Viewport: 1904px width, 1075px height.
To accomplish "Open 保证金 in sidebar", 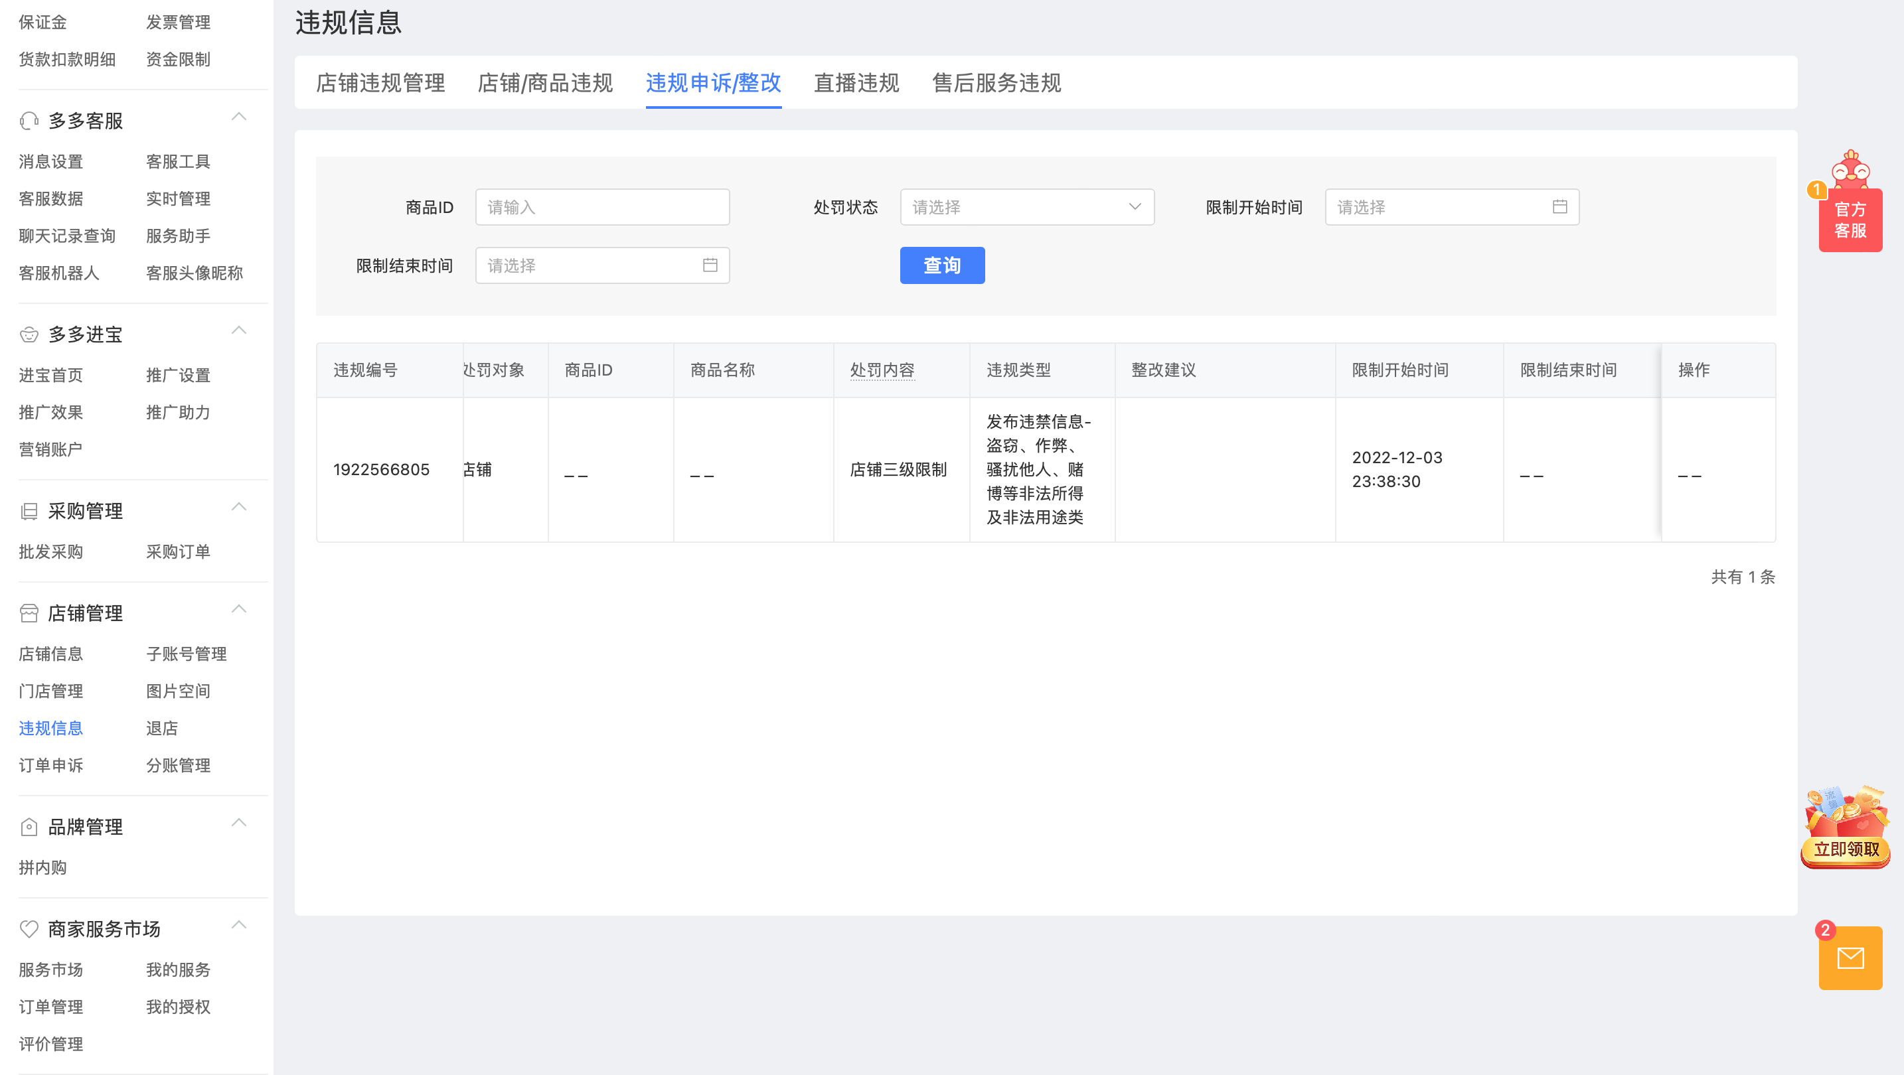I will pos(43,22).
